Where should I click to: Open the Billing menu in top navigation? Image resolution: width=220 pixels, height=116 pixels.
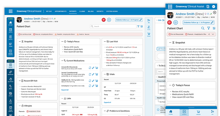tap(91, 11)
